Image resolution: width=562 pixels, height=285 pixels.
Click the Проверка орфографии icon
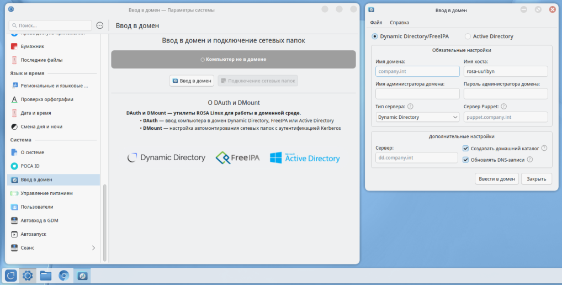(14, 99)
